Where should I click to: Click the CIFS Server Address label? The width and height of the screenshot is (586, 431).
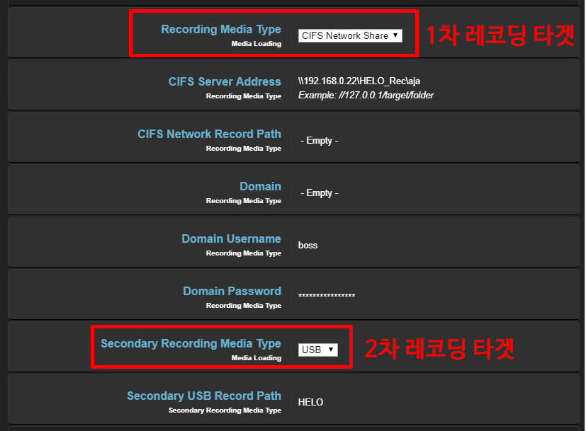coord(225,82)
